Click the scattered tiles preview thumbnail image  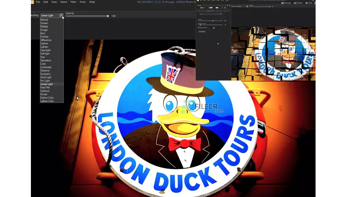pos(273,53)
